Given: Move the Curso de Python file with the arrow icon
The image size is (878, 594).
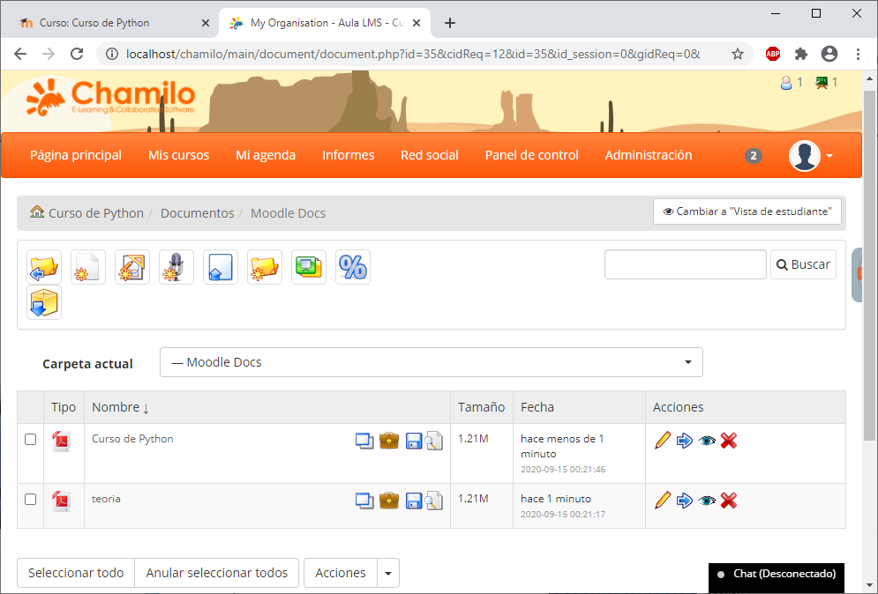Looking at the screenshot, I should tap(685, 440).
